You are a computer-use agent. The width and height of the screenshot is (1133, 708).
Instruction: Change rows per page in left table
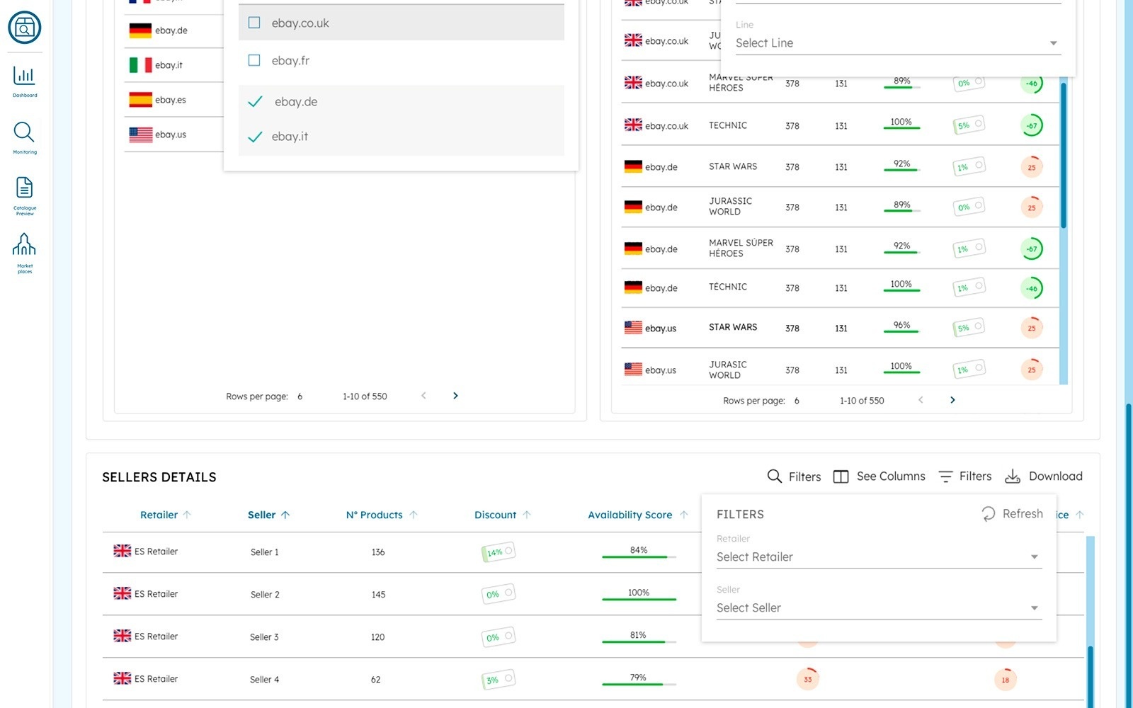[300, 396]
